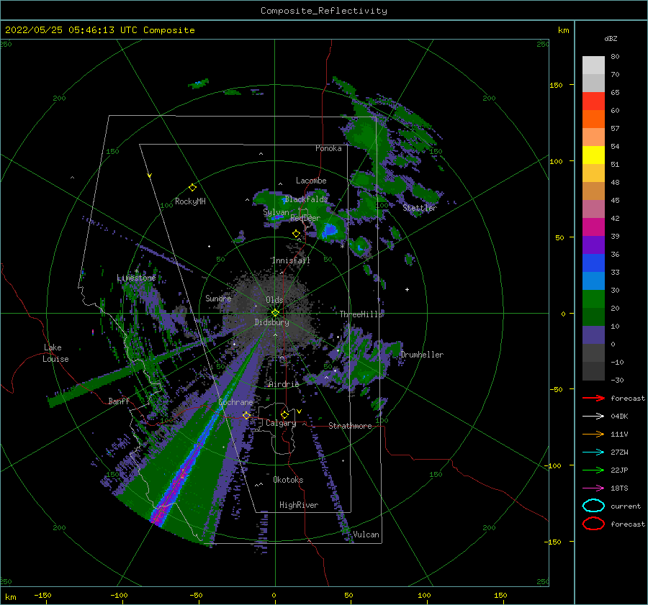Click the Ponoka city label
Viewport: 648px width, 605px height.
pos(328,148)
